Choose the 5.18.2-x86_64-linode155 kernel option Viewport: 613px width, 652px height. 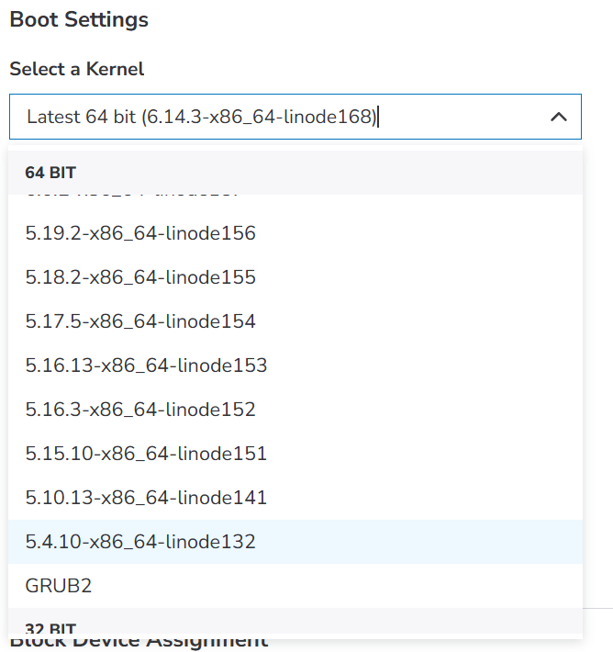tap(295, 277)
